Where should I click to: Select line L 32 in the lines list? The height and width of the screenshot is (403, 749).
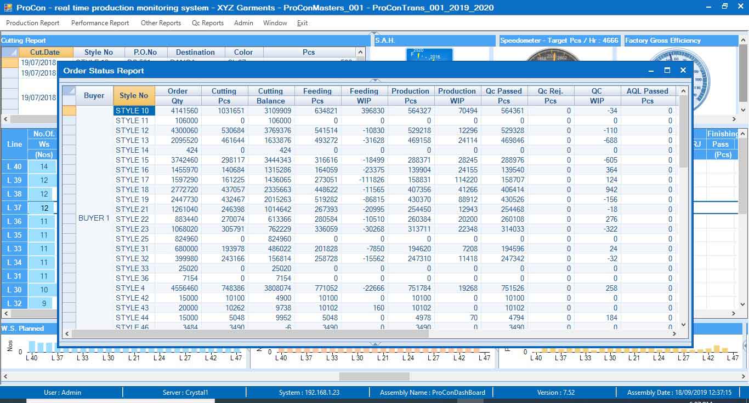point(14,303)
